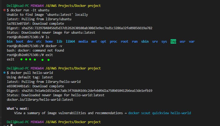Select the 'boot' directory in ls output
Screen dimensions: 220x126
pyautogui.click(x=20, y=42)
